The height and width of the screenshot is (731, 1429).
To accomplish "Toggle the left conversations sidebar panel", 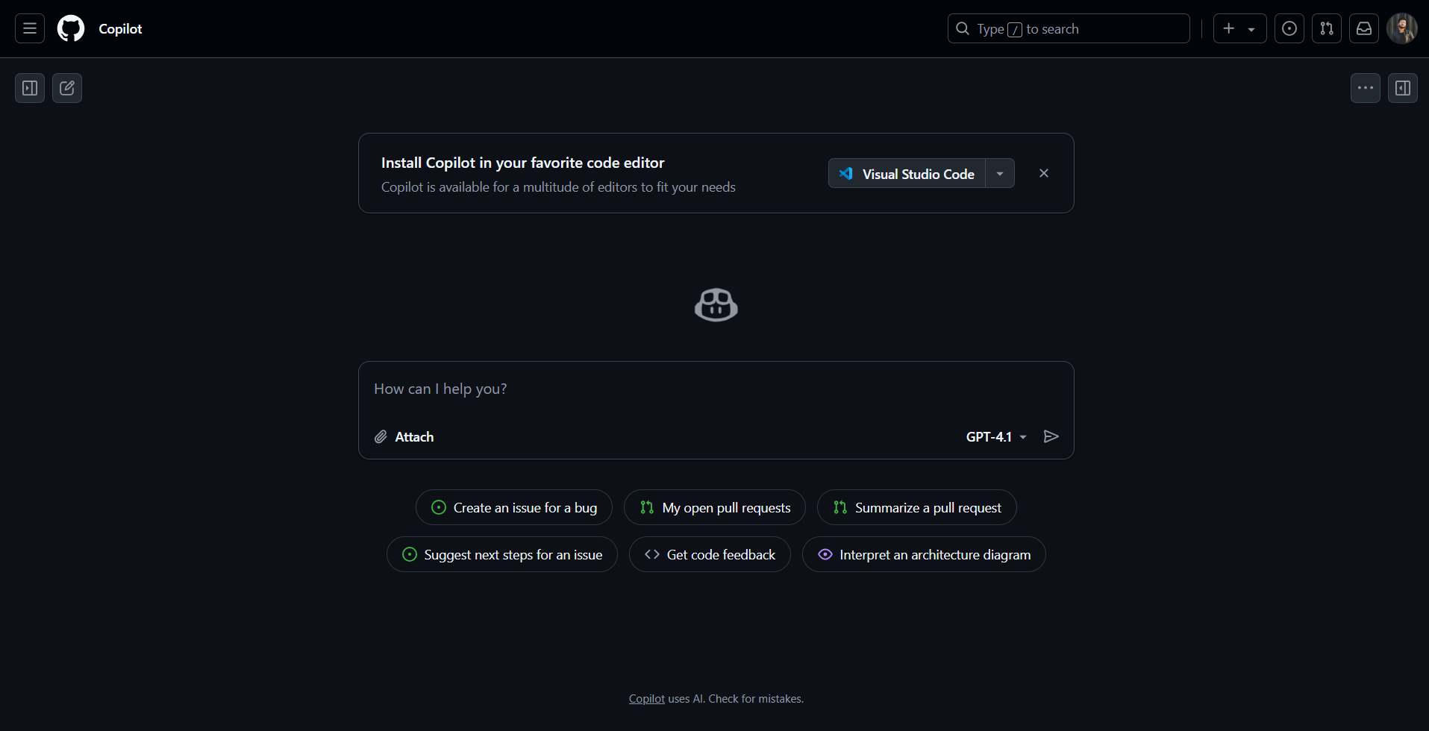I will (30, 88).
